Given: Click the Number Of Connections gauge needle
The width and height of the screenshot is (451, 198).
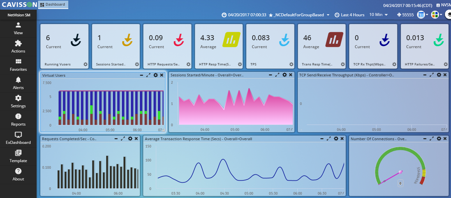Looking at the screenshot, I should [392, 176].
